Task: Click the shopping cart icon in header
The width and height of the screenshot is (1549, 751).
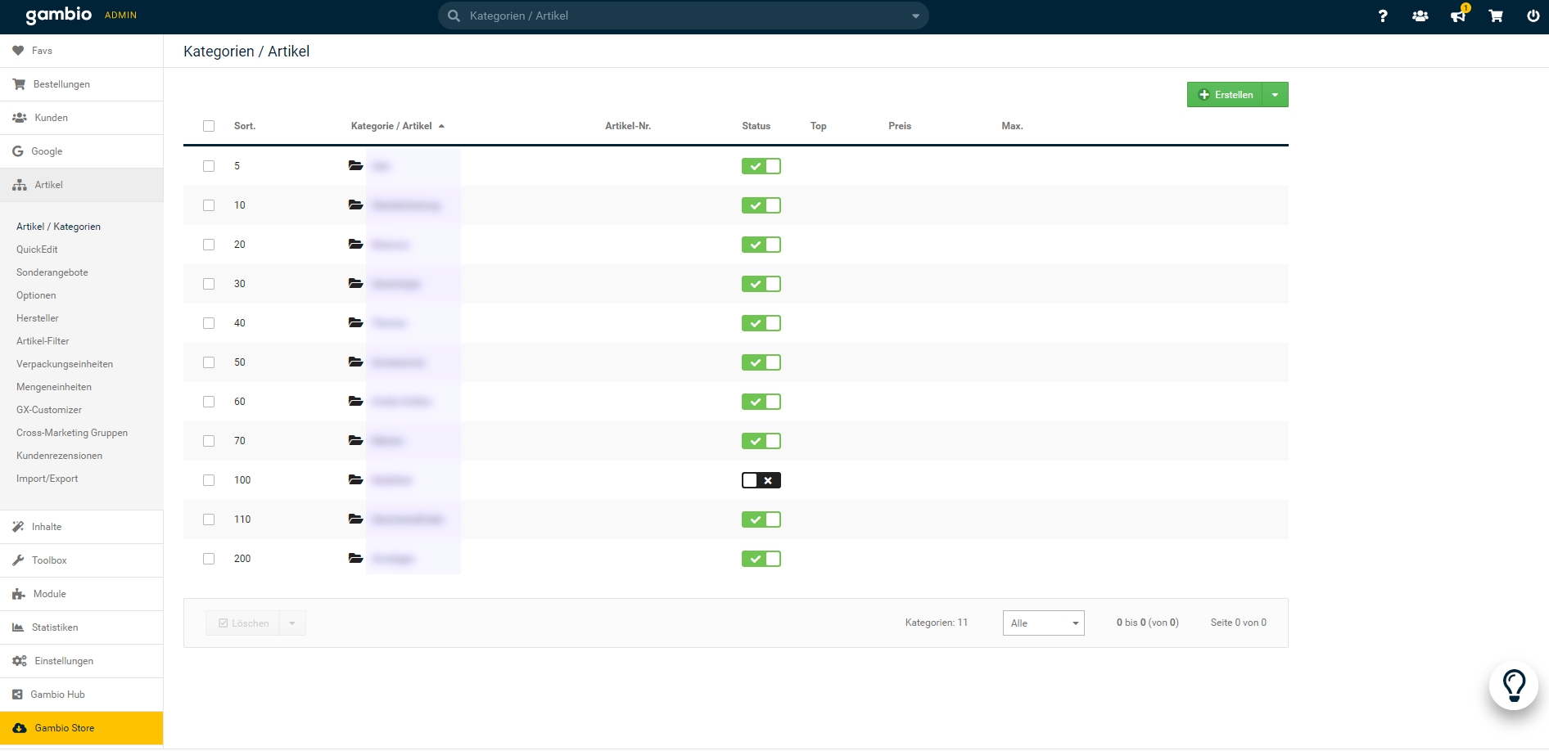Action: (1496, 16)
